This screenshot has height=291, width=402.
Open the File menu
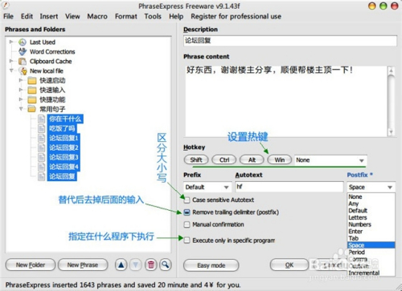[8, 16]
